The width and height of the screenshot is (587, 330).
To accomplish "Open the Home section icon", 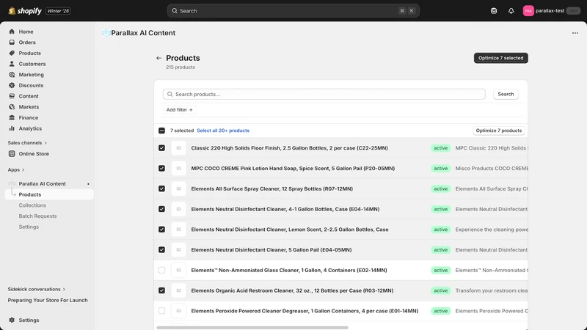I will (12, 32).
